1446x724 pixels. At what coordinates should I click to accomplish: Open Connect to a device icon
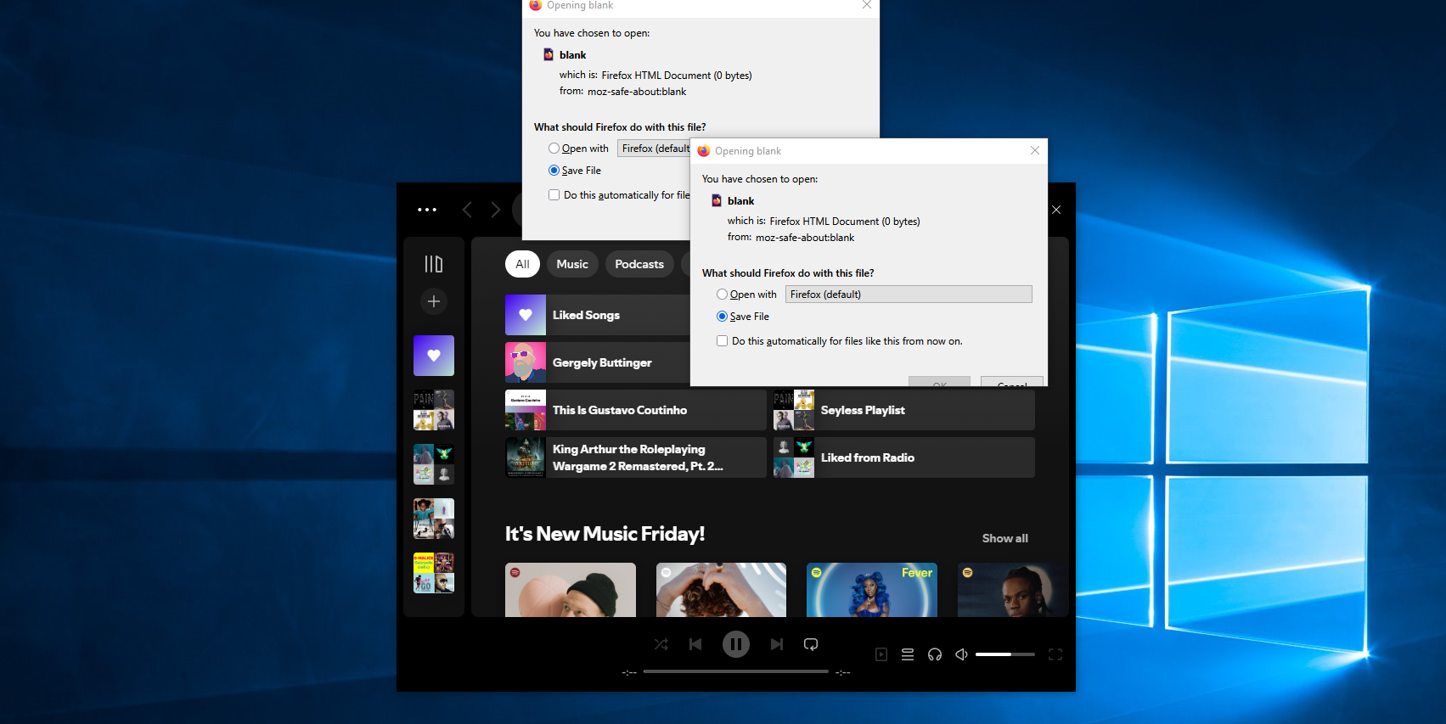click(935, 654)
